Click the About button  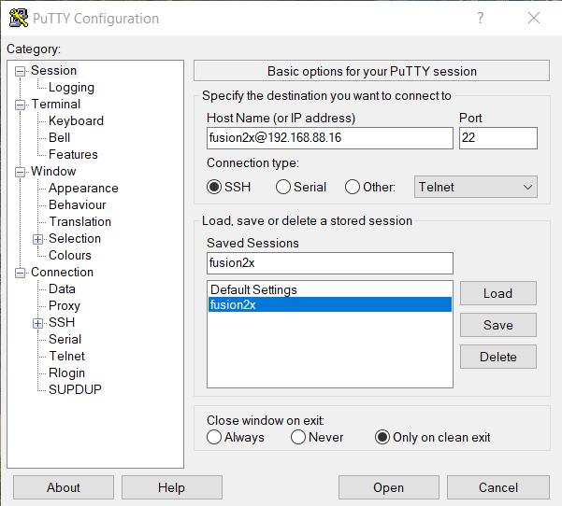pyautogui.click(x=64, y=487)
